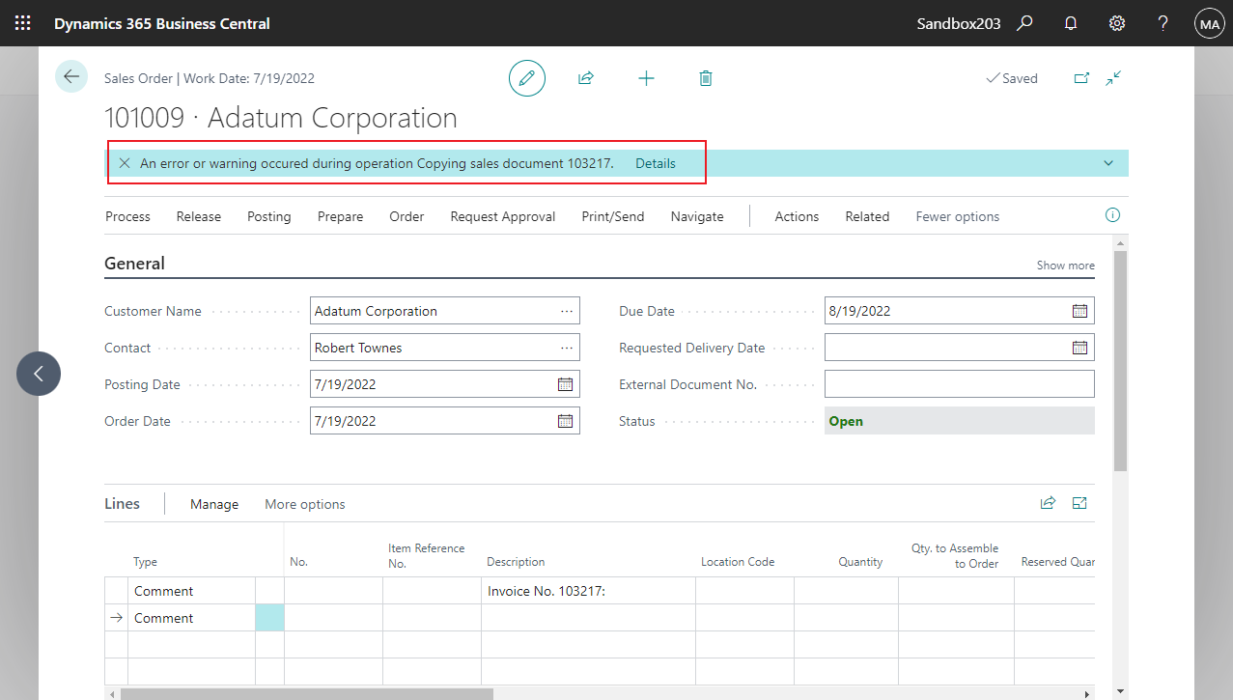The width and height of the screenshot is (1233, 700).
Task: Switch to the Related menu
Action: tap(866, 216)
